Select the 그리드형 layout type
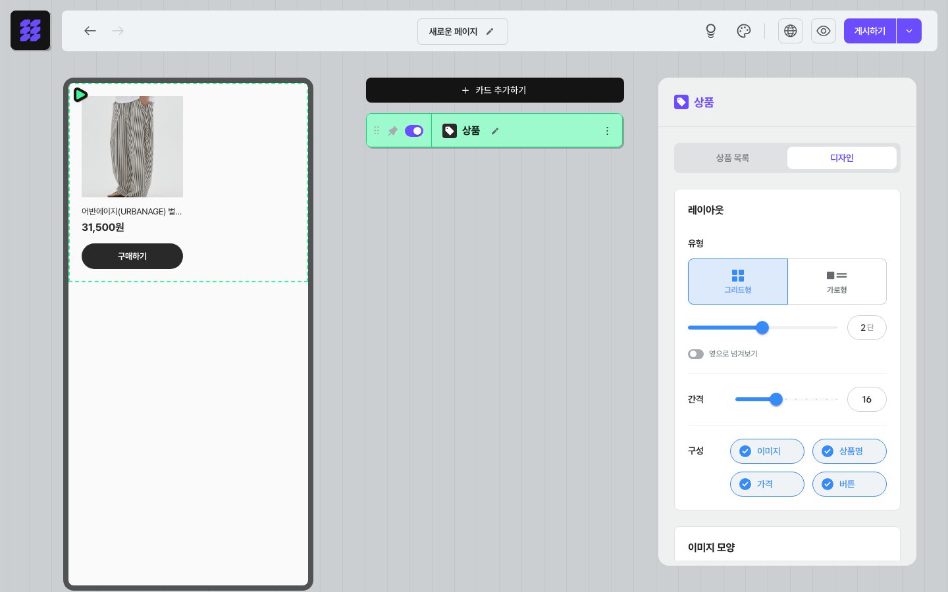This screenshot has width=948, height=592. [738, 282]
